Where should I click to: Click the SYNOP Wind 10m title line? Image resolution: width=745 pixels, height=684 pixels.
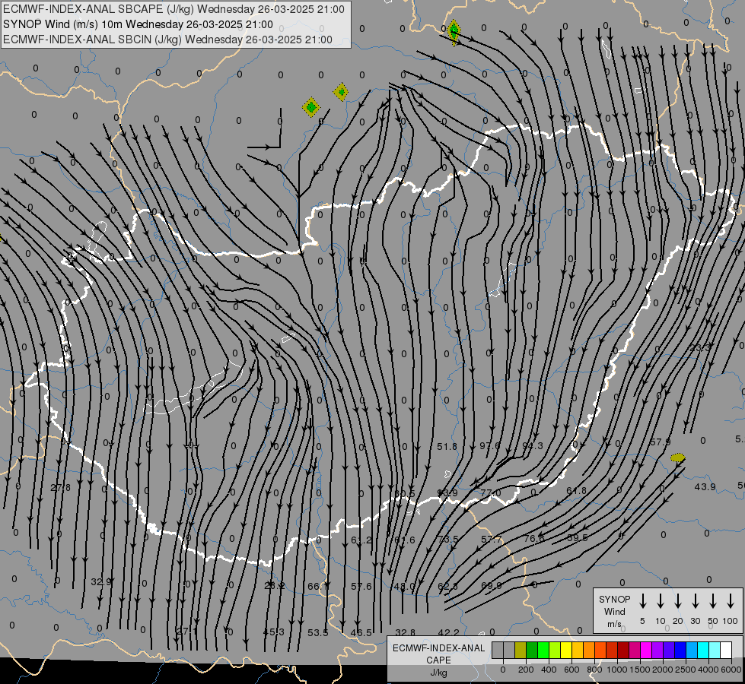[x=138, y=24]
